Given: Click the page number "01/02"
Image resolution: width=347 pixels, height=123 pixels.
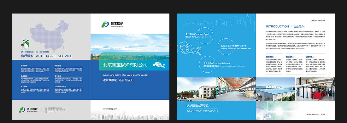Looking at the screenshot, I should tap(323, 114).
